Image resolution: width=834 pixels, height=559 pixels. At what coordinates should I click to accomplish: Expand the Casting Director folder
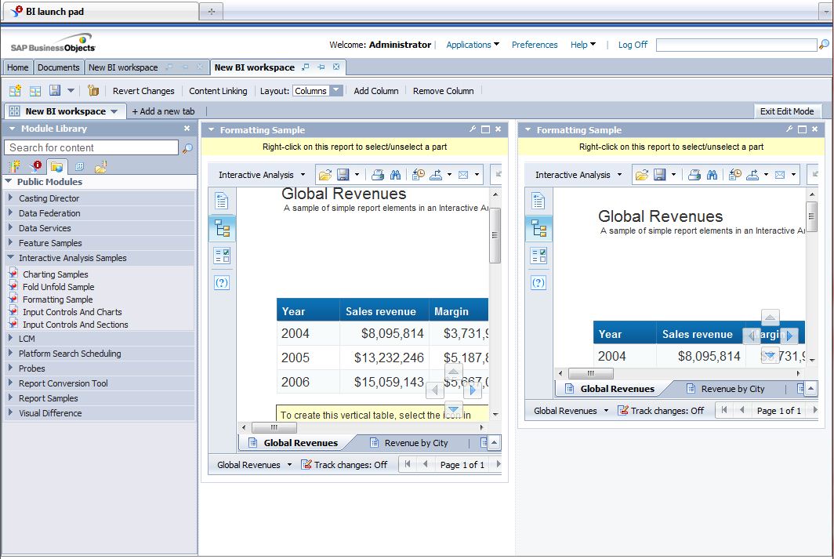click(x=10, y=198)
